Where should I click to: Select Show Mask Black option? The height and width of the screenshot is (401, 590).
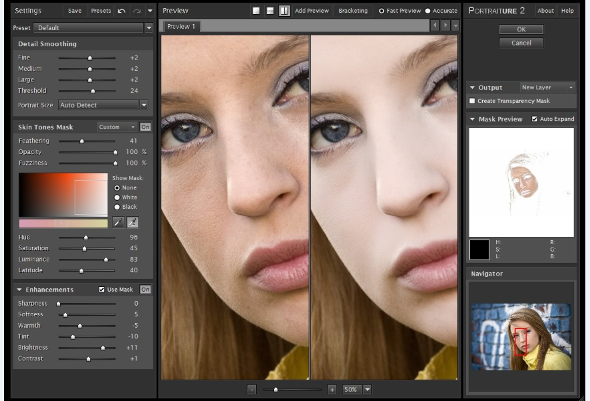117,207
